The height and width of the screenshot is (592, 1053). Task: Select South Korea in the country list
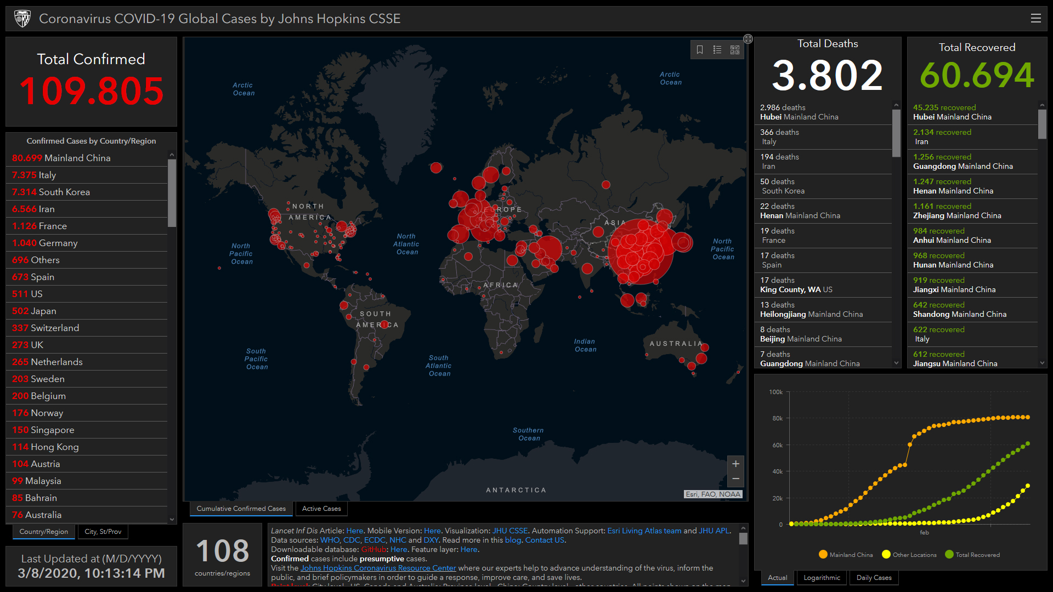87,192
